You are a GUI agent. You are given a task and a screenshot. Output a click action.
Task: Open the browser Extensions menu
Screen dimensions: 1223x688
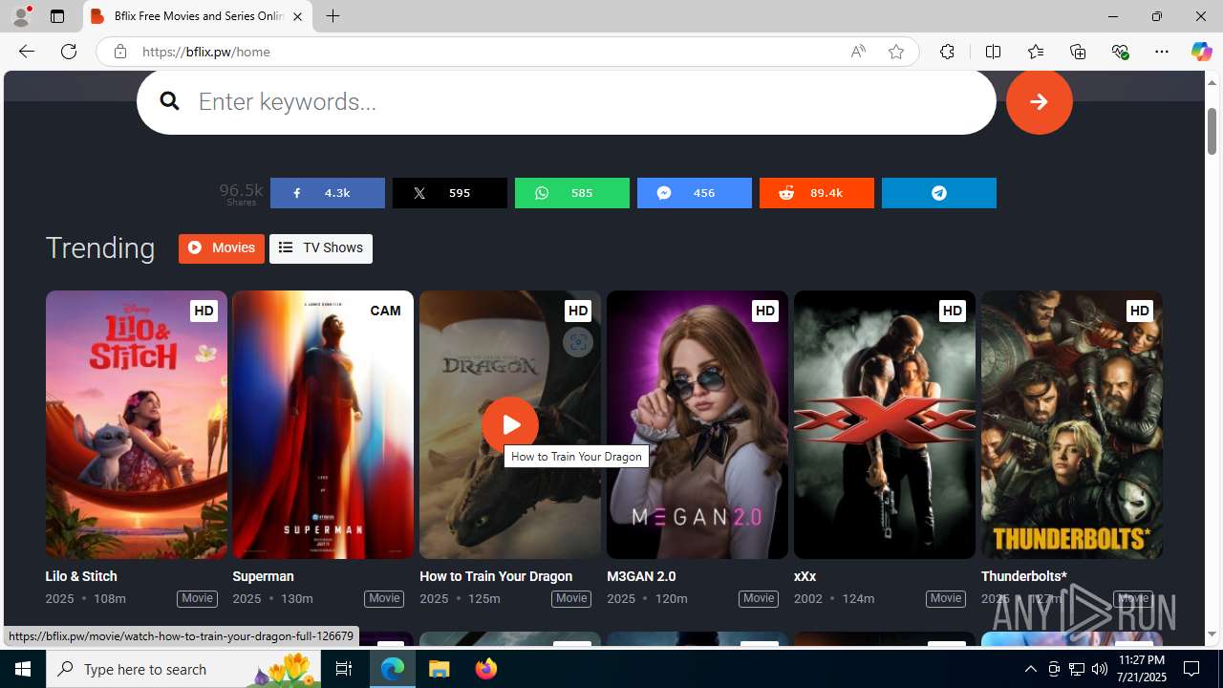click(x=947, y=52)
